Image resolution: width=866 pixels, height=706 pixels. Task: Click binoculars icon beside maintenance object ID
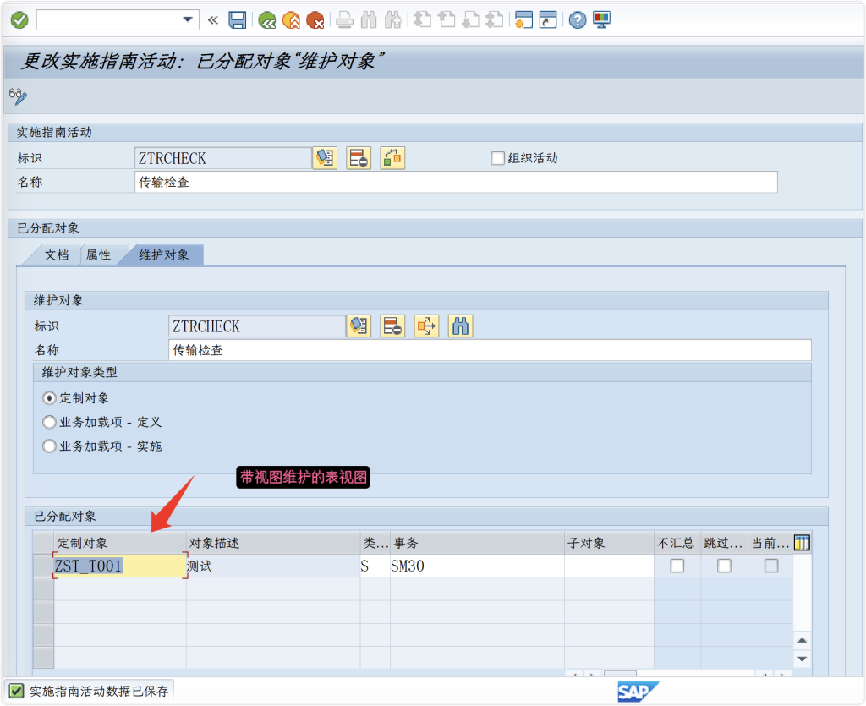[460, 326]
